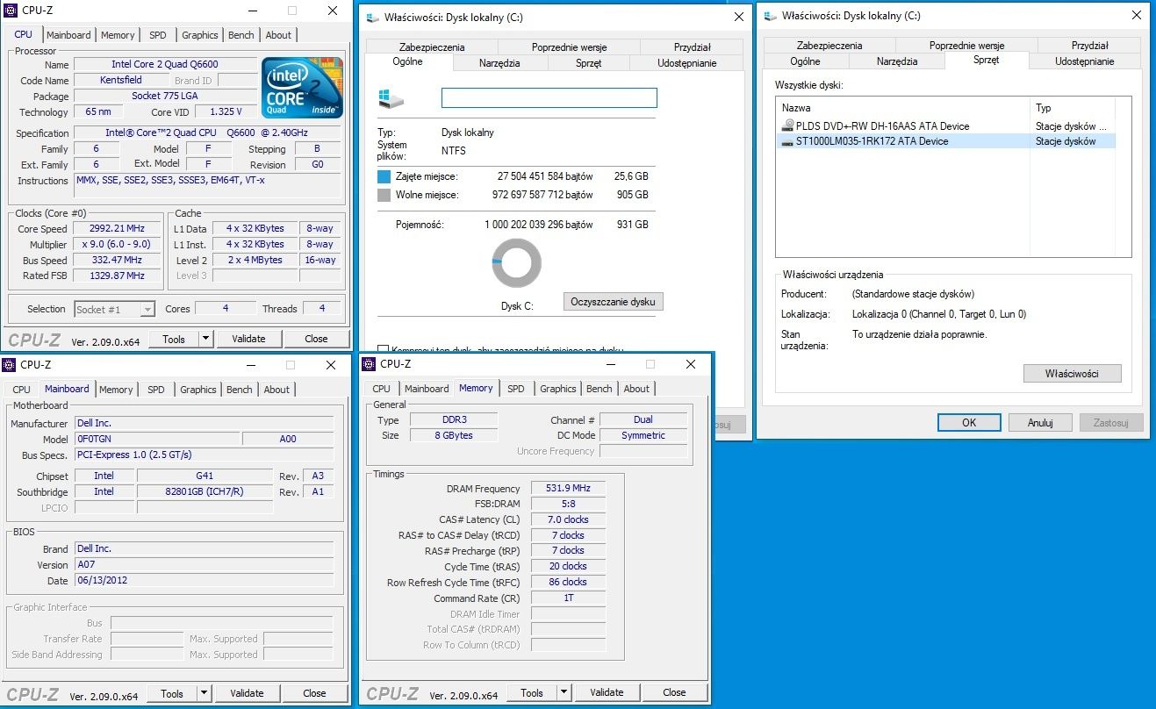Click the Intel Core 2 Quad Q6600 name field

(x=165, y=64)
